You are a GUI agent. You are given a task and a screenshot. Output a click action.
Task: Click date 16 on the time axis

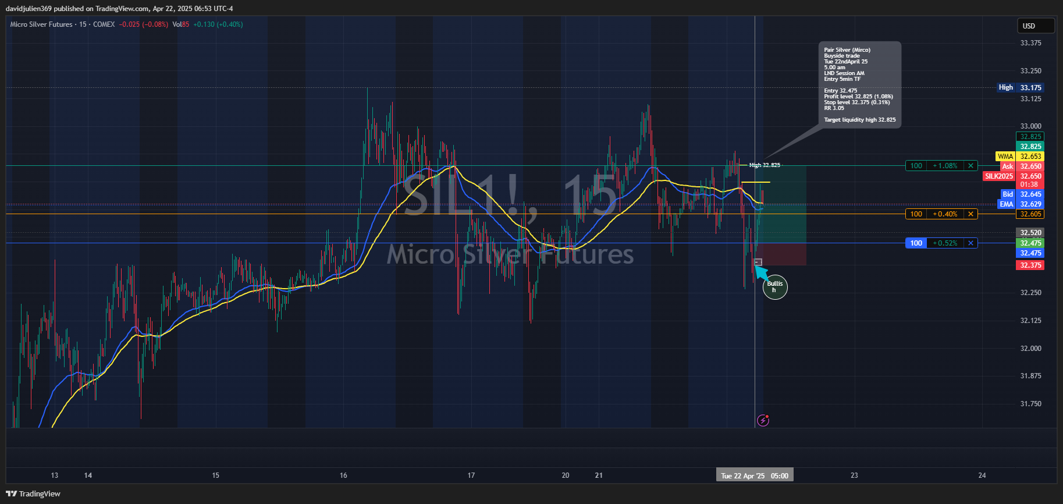(343, 475)
